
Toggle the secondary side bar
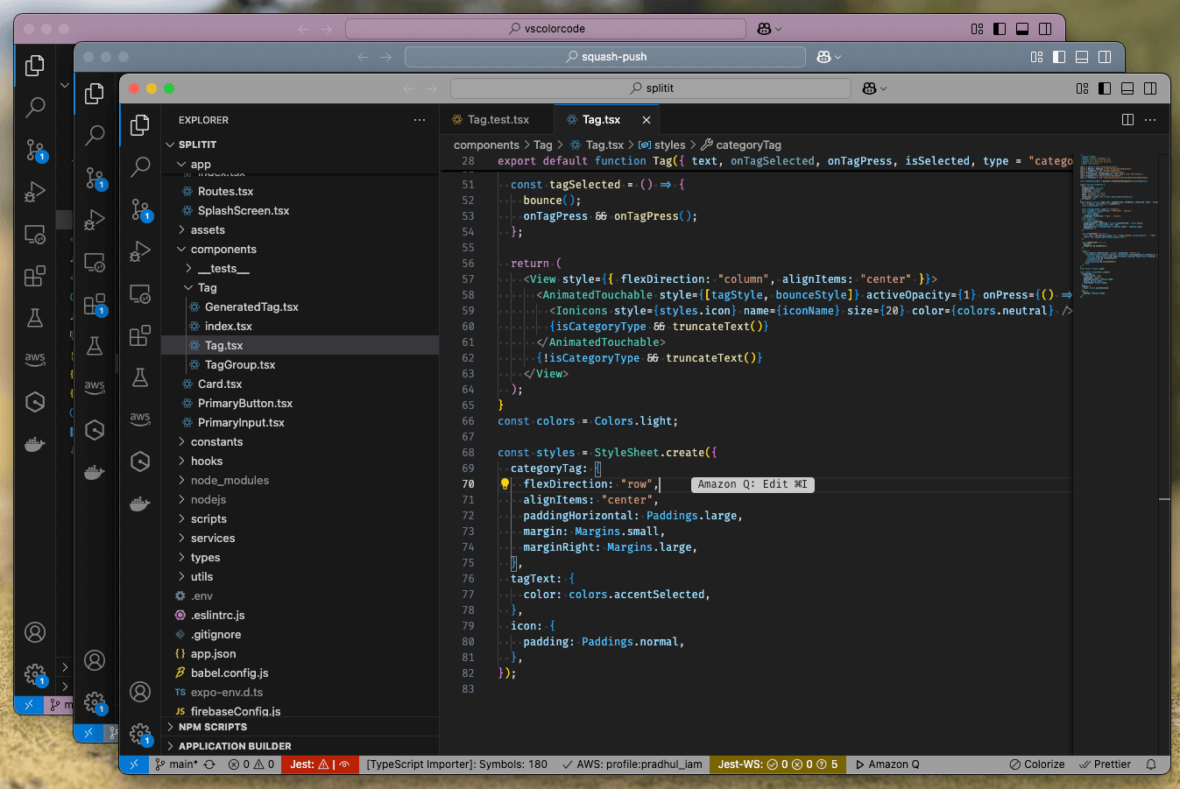[1149, 88]
